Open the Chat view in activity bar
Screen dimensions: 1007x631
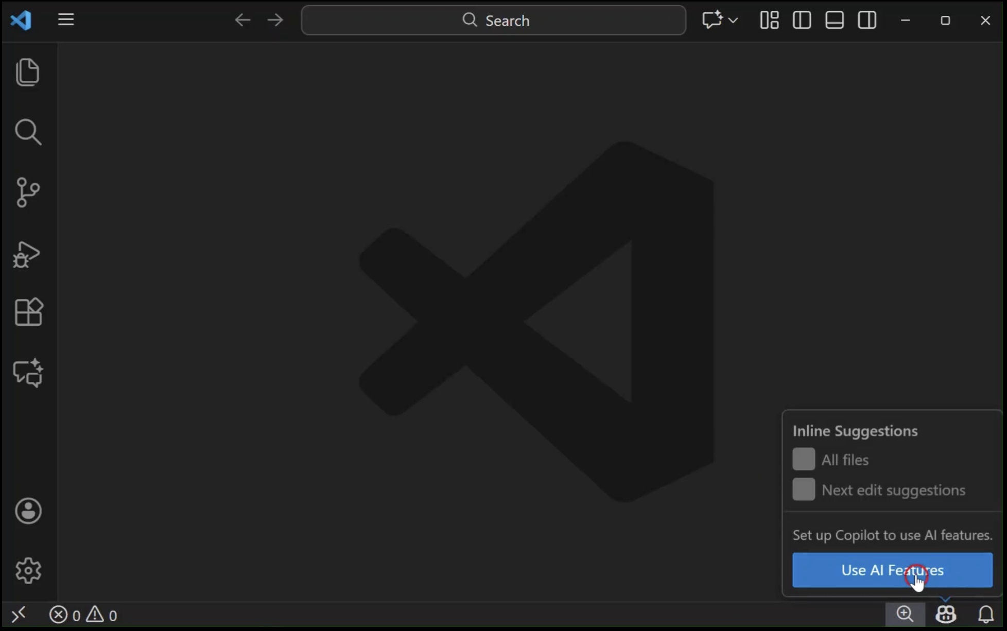point(28,373)
